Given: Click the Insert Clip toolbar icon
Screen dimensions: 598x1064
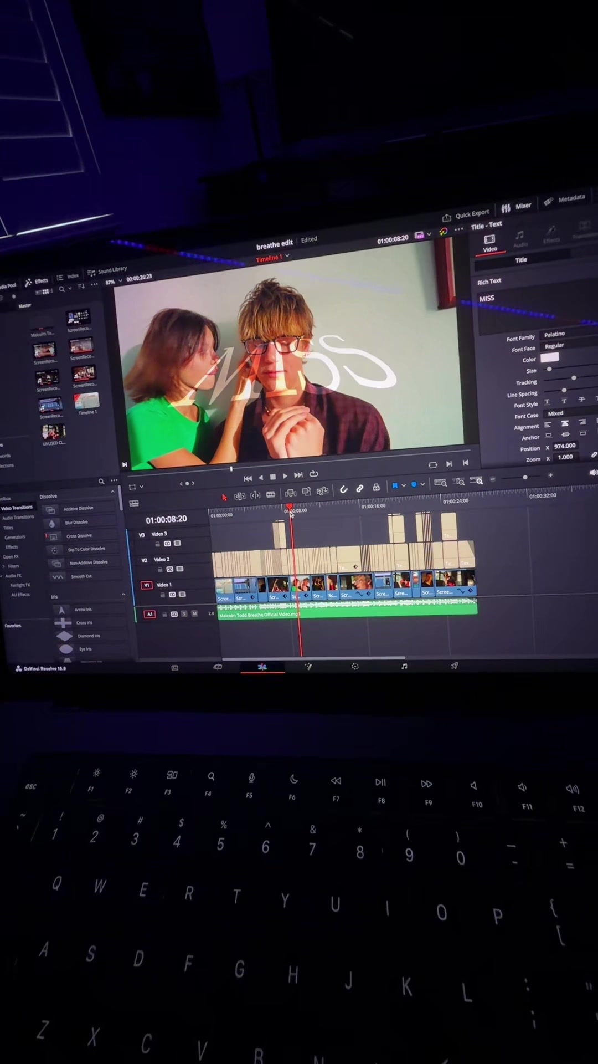Looking at the screenshot, I should click(x=290, y=493).
